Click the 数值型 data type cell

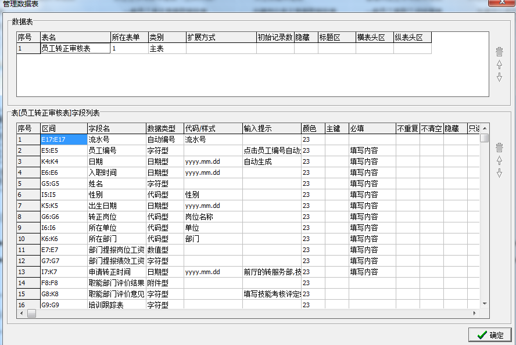tap(165, 250)
